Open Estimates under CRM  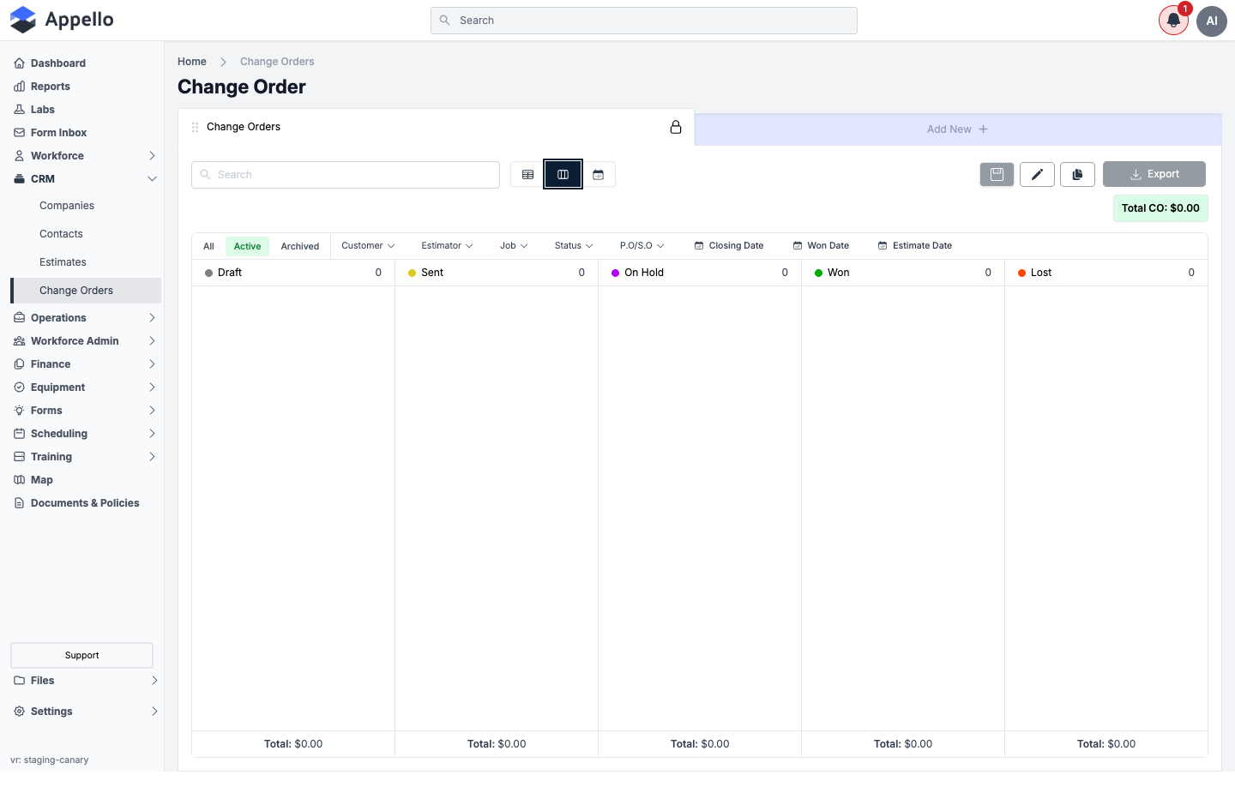click(x=63, y=262)
